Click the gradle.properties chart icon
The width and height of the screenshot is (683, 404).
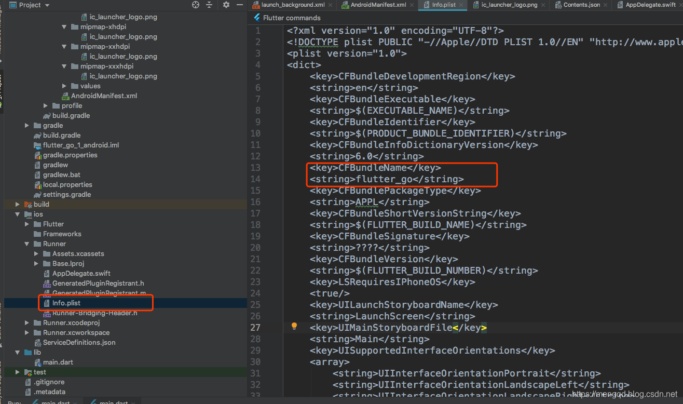click(x=37, y=155)
